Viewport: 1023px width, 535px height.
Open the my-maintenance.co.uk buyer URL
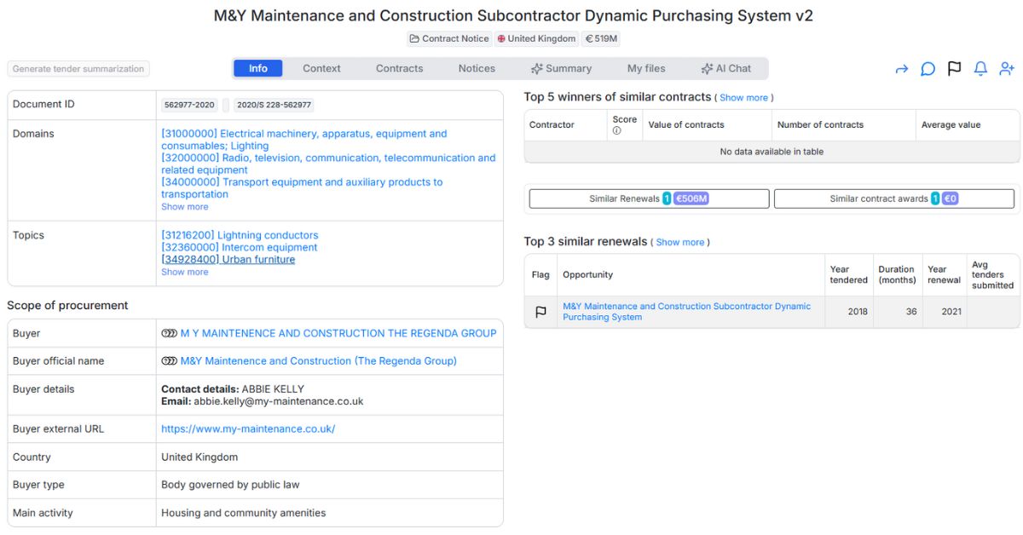(248, 429)
